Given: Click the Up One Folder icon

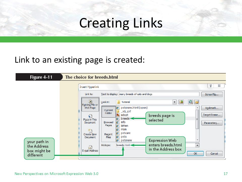Looking at the screenshot, I should point(181,102).
